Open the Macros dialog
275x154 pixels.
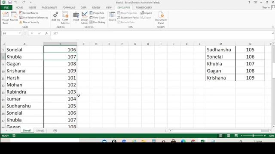14,17
